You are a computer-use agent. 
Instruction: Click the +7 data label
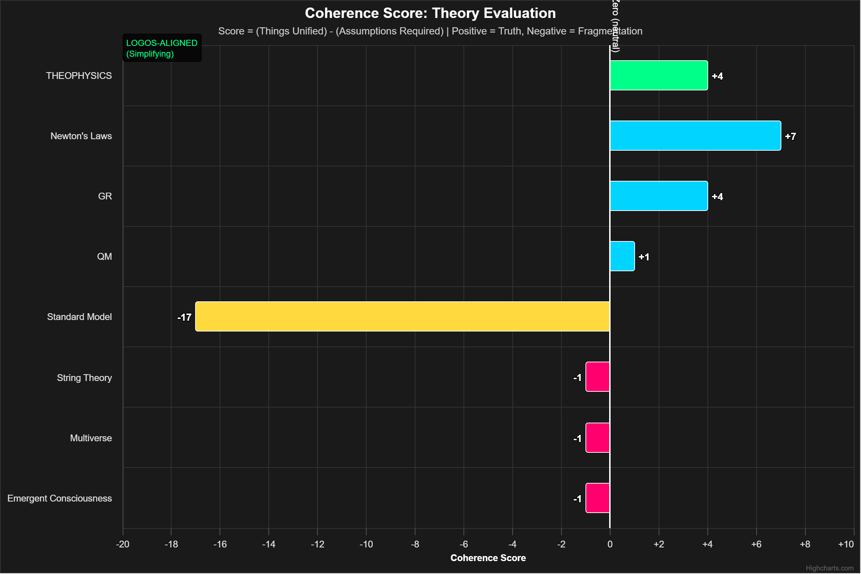[791, 136]
